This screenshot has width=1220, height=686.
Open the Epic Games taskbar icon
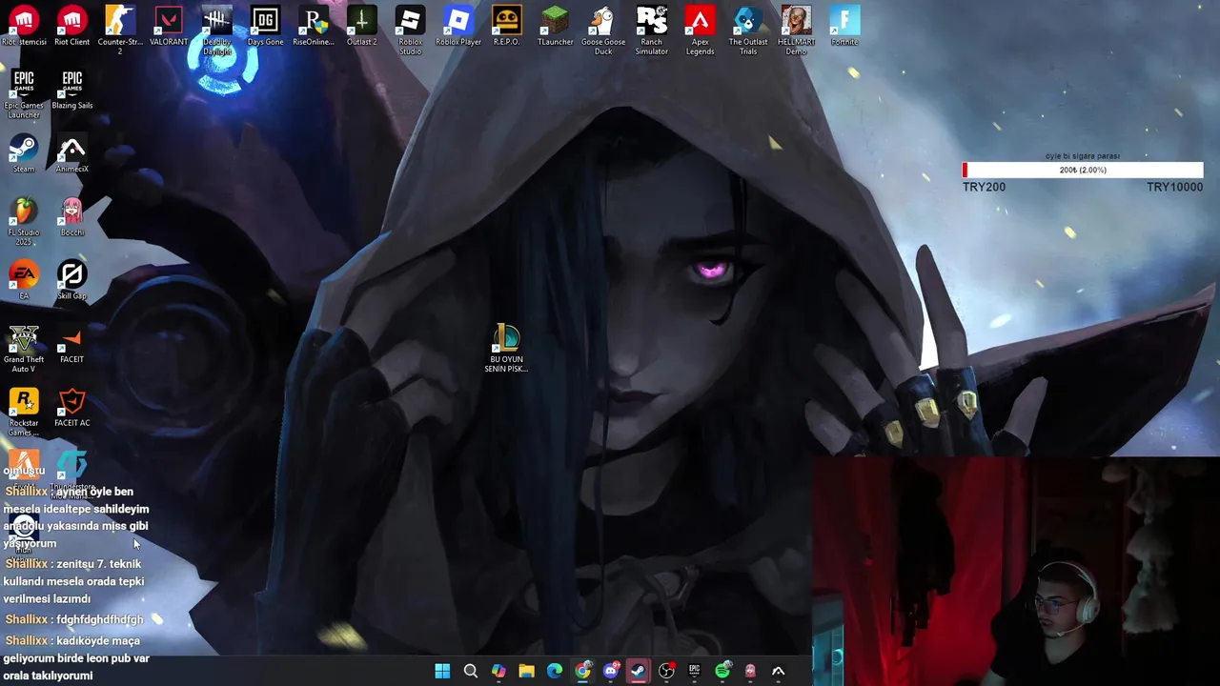pos(695,671)
